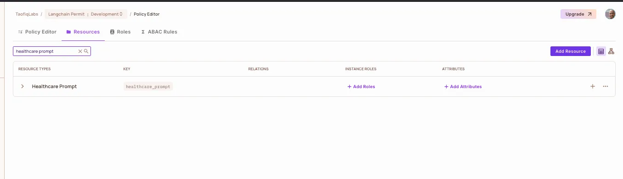
Task: Go to the Roles tab
Action: pos(120,32)
